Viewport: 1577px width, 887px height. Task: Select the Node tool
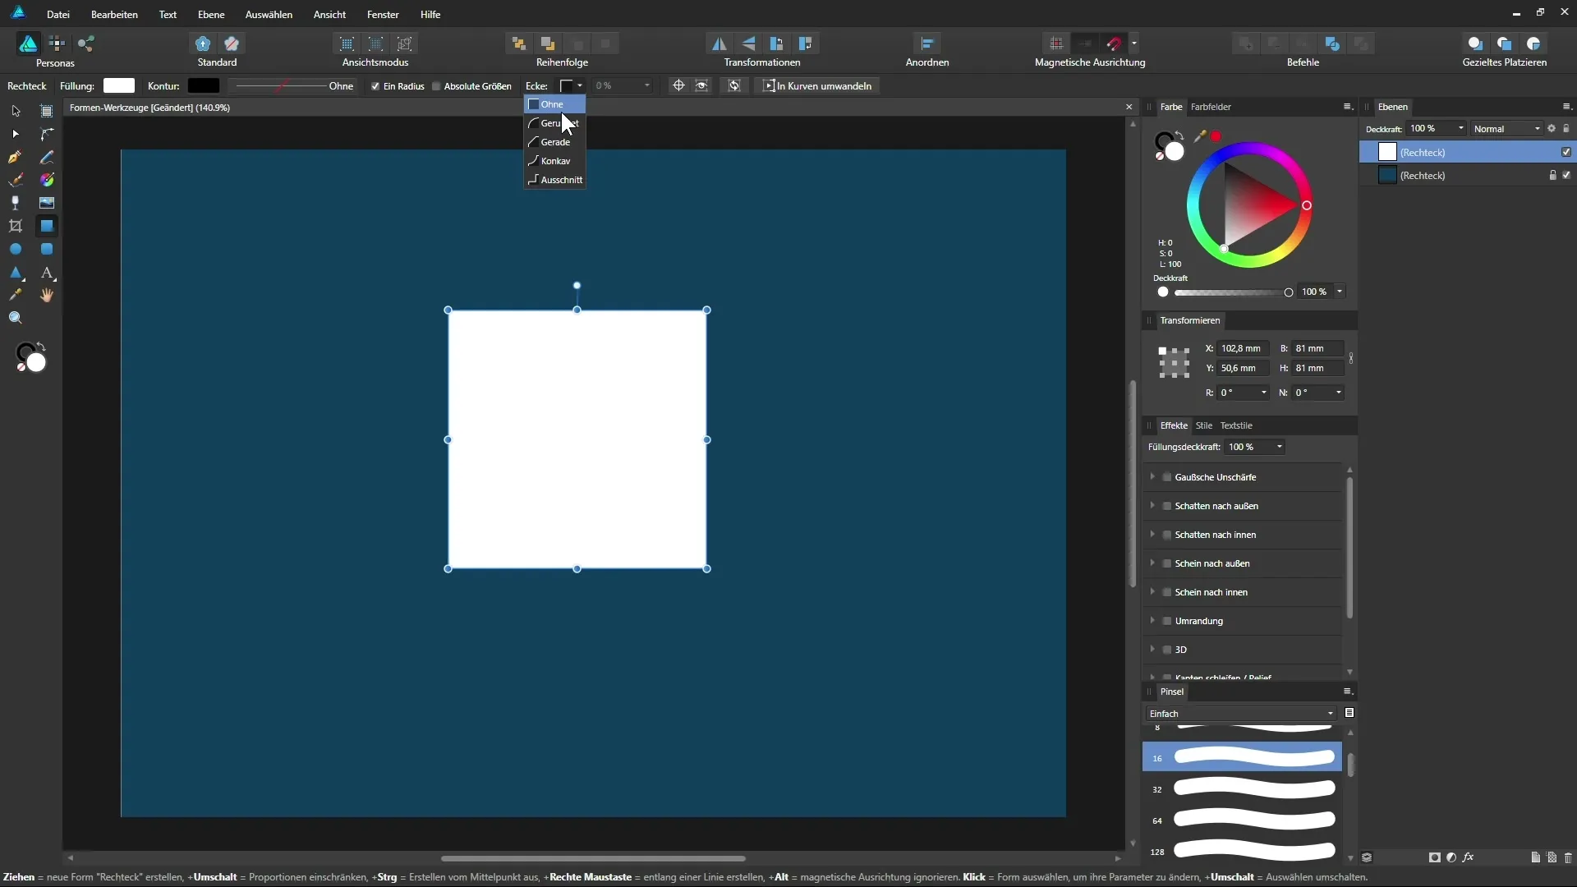pos(16,134)
